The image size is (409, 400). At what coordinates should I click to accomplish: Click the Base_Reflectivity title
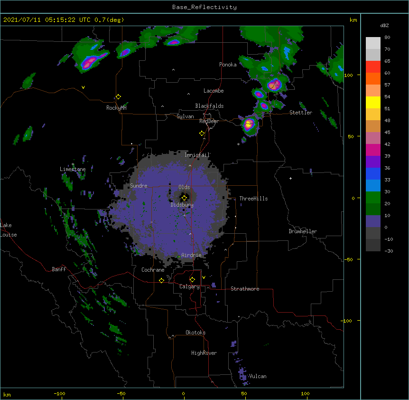pyautogui.click(x=204, y=7)
